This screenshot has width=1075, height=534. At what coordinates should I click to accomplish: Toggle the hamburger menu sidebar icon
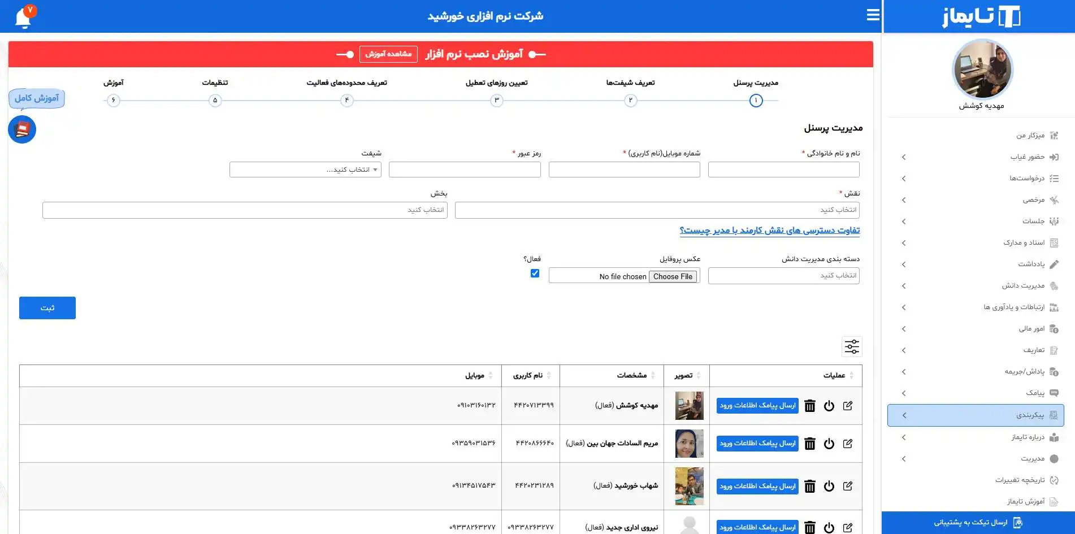coord(873,15)
